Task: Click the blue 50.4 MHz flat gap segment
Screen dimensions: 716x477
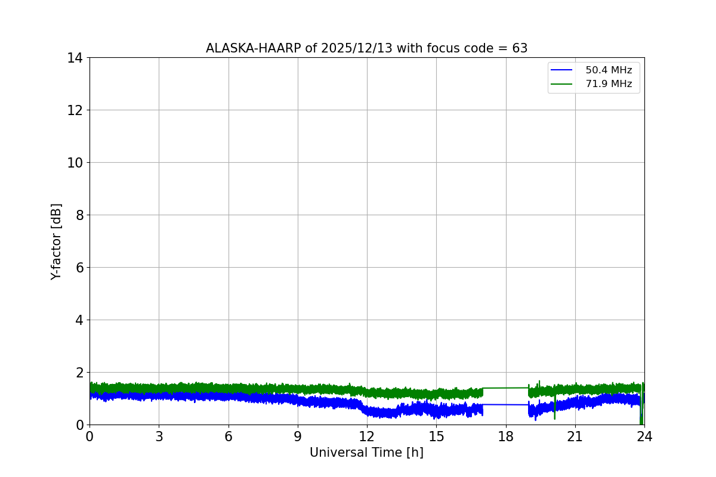Action: pos(506,404)
